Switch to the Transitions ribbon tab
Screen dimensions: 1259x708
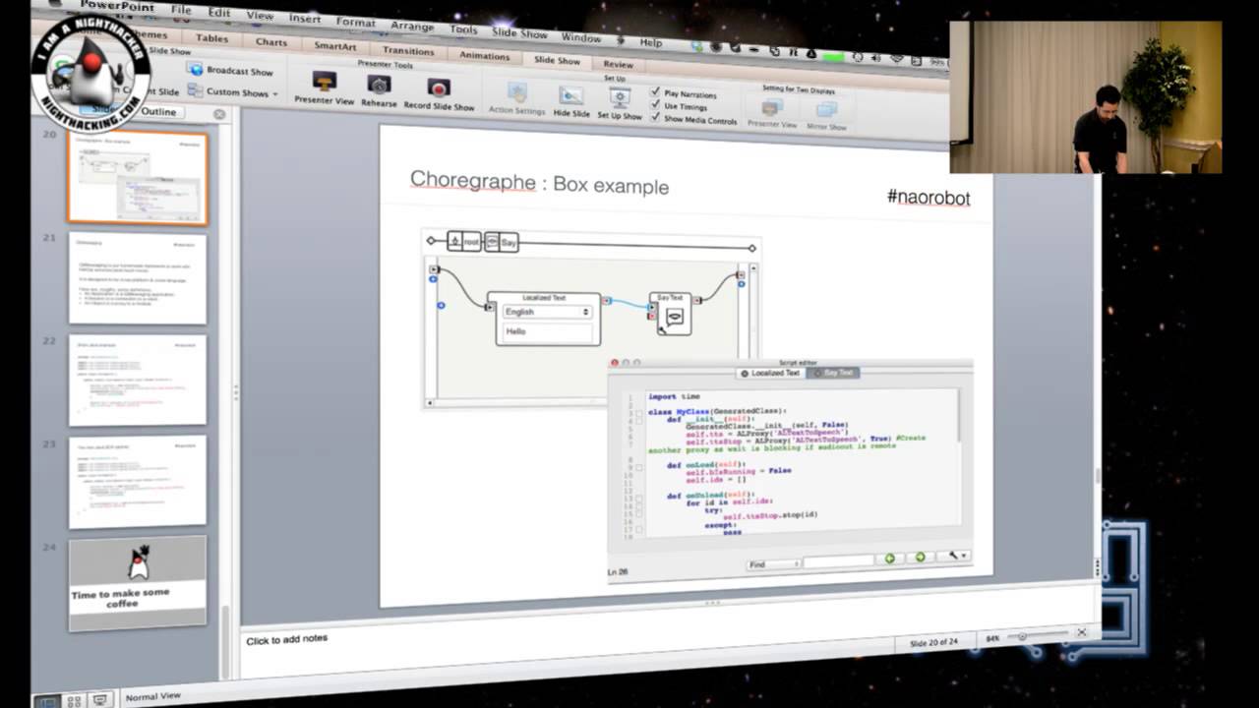[408, 51]
